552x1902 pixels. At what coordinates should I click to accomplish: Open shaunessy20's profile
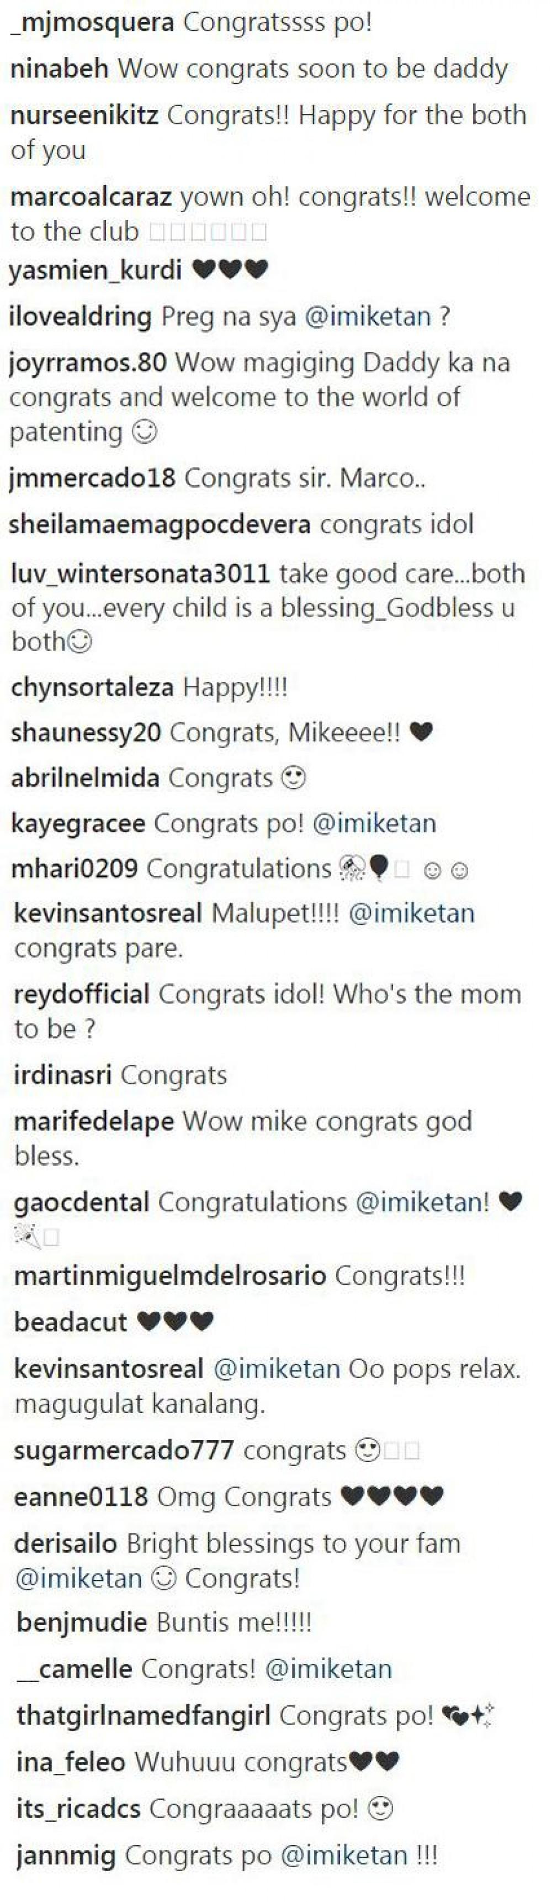coord(86,732)
